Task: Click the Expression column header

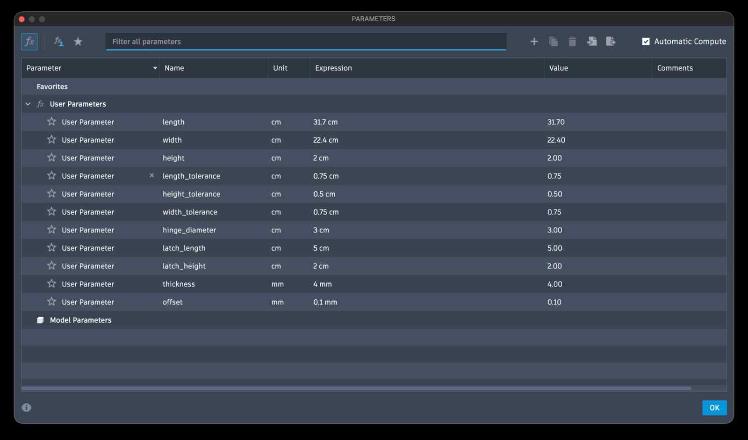Action: pyautogui.click(x=427, y=68)
